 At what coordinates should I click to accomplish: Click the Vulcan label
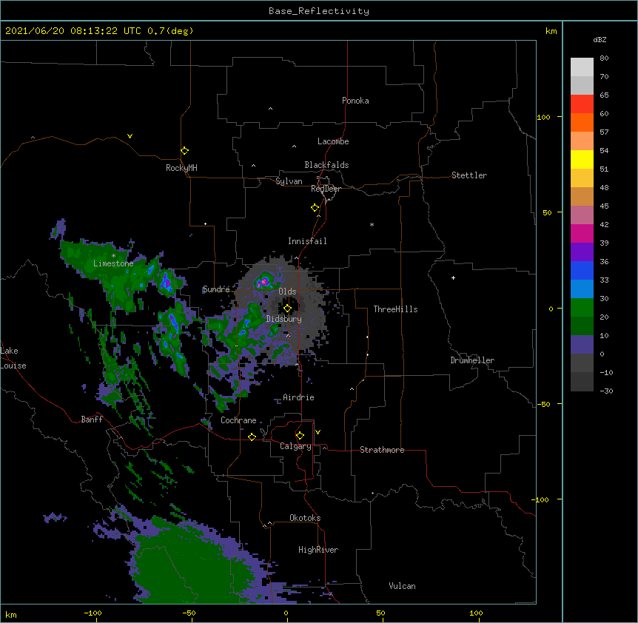[x=402, y=586]
